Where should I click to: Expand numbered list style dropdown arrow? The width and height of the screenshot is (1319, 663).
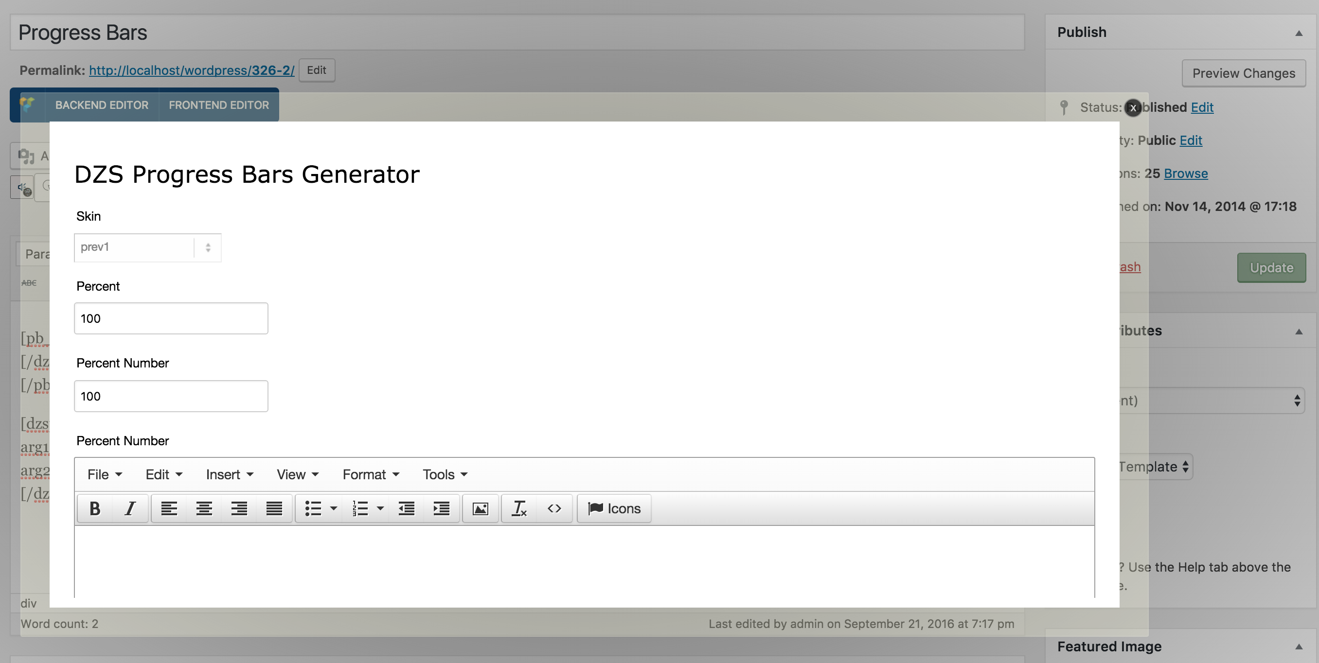[x=380, y=508]
